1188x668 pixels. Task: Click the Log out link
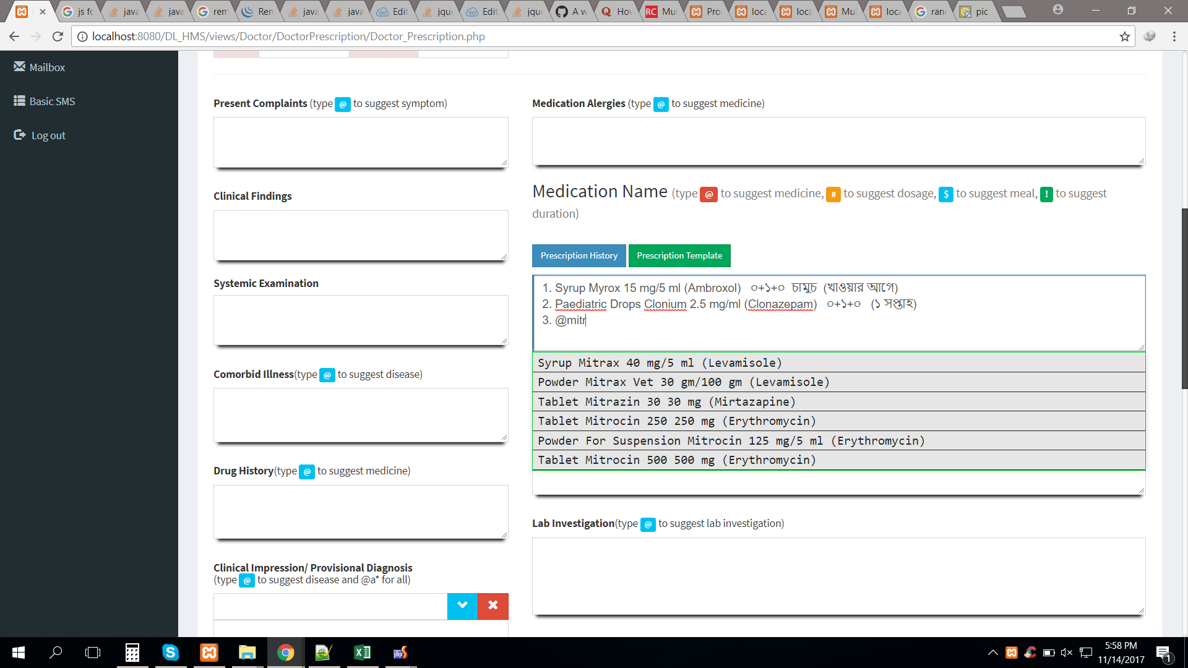(48, 135)
